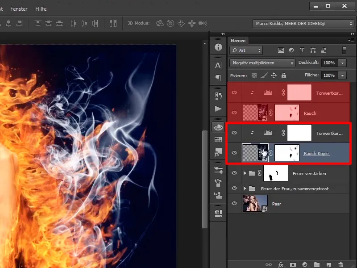This screenshot has height=268, width=357.
Task: Add a layer style with fx button
Action: [x=281, y=264]
